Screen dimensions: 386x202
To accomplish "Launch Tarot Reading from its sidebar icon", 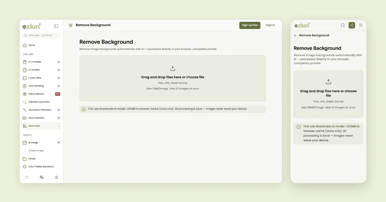I will 25,86.
